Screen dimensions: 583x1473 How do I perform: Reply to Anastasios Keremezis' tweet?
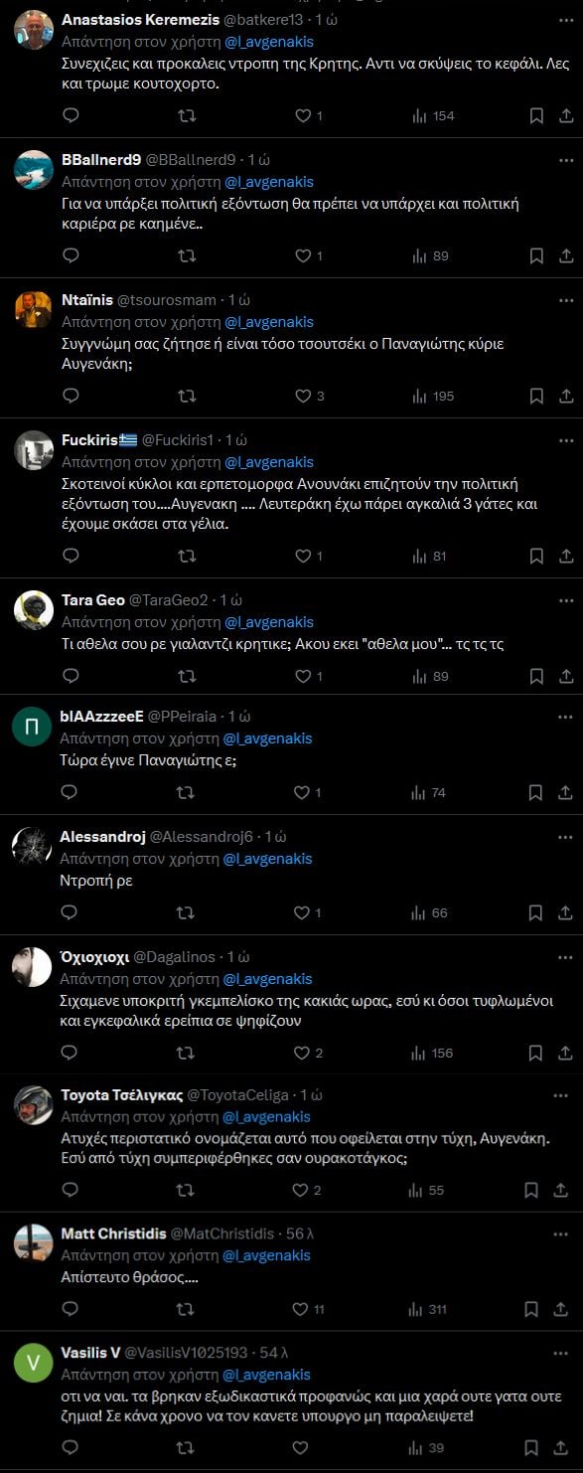point(71,116)
